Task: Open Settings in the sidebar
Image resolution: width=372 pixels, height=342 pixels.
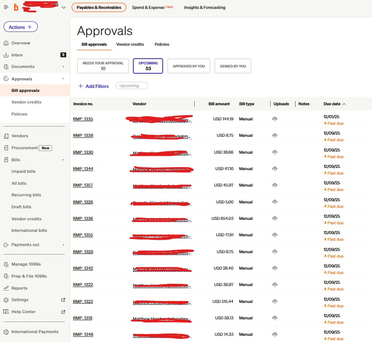Action: click(x=20, y=300)
